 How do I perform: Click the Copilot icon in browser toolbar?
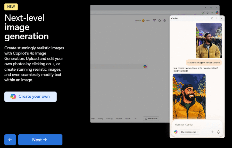pos(217,13)
